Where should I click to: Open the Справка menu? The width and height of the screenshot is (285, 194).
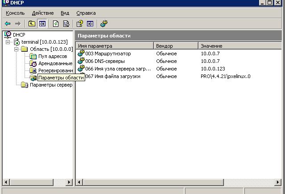pos(86,13)
